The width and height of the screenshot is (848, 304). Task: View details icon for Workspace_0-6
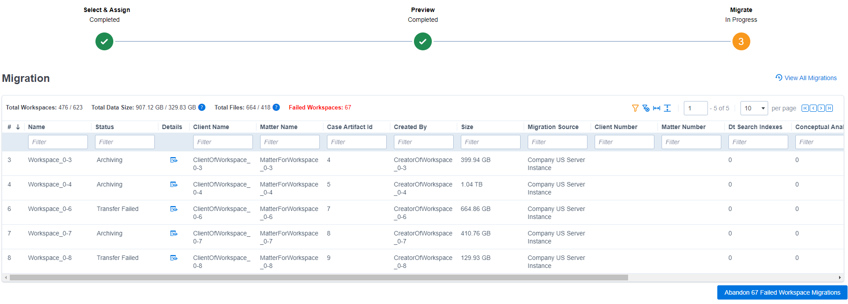(x=174, y=209)
